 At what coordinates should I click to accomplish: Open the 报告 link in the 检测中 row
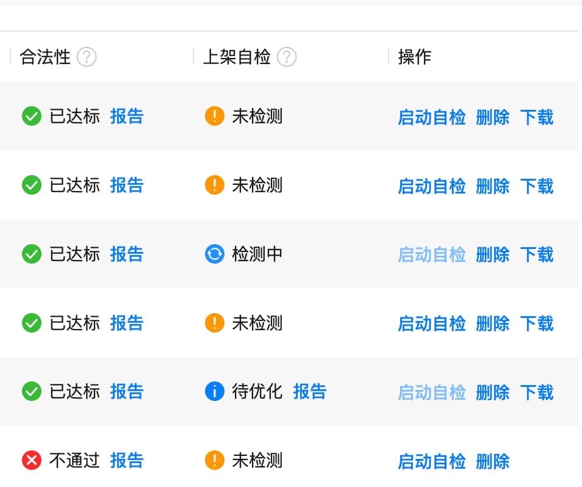tap(127, 254)
